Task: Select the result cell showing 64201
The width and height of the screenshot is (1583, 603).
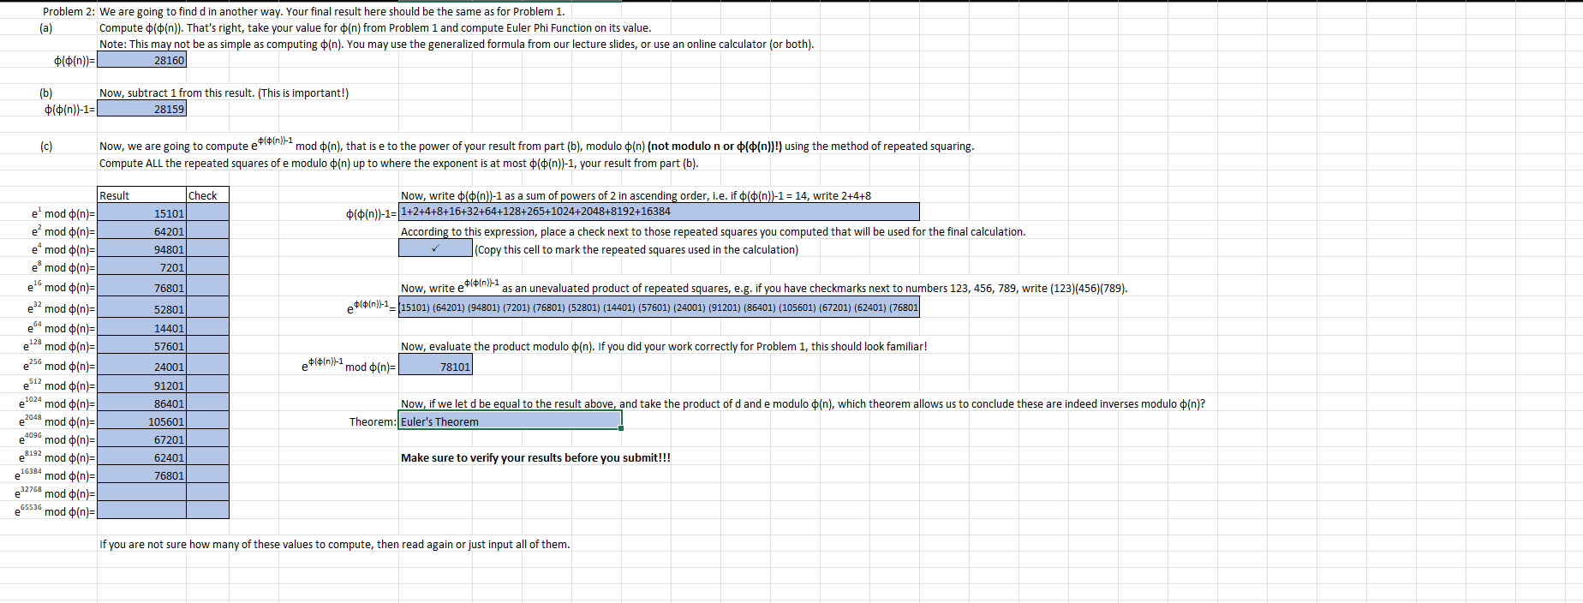Action: 141,231
